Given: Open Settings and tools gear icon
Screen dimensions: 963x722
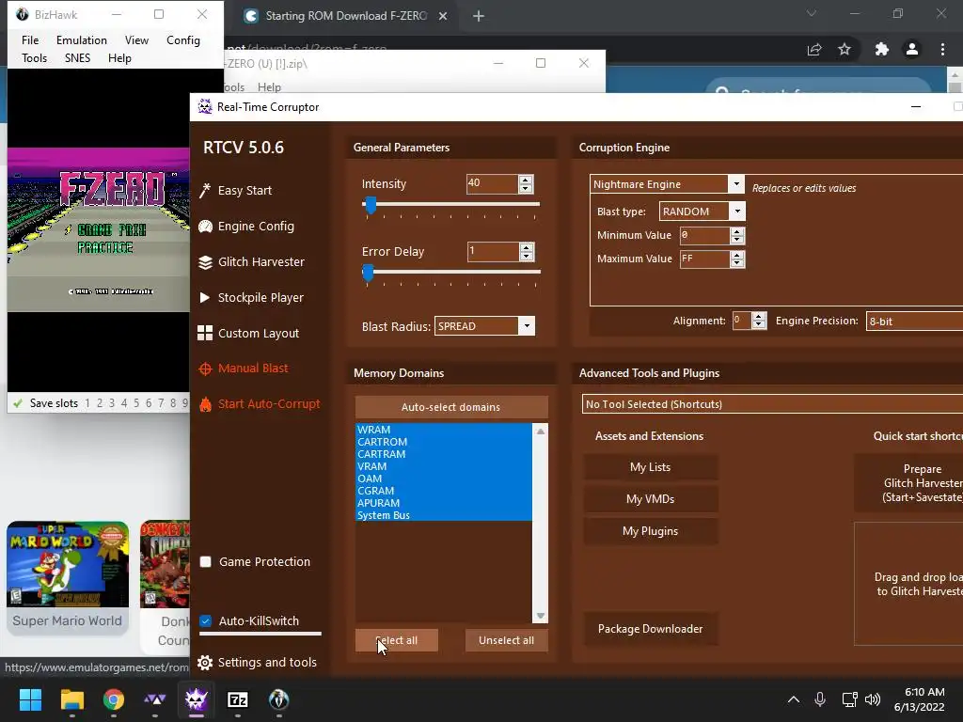Looking at the screenshot, I should click(205, 663).
